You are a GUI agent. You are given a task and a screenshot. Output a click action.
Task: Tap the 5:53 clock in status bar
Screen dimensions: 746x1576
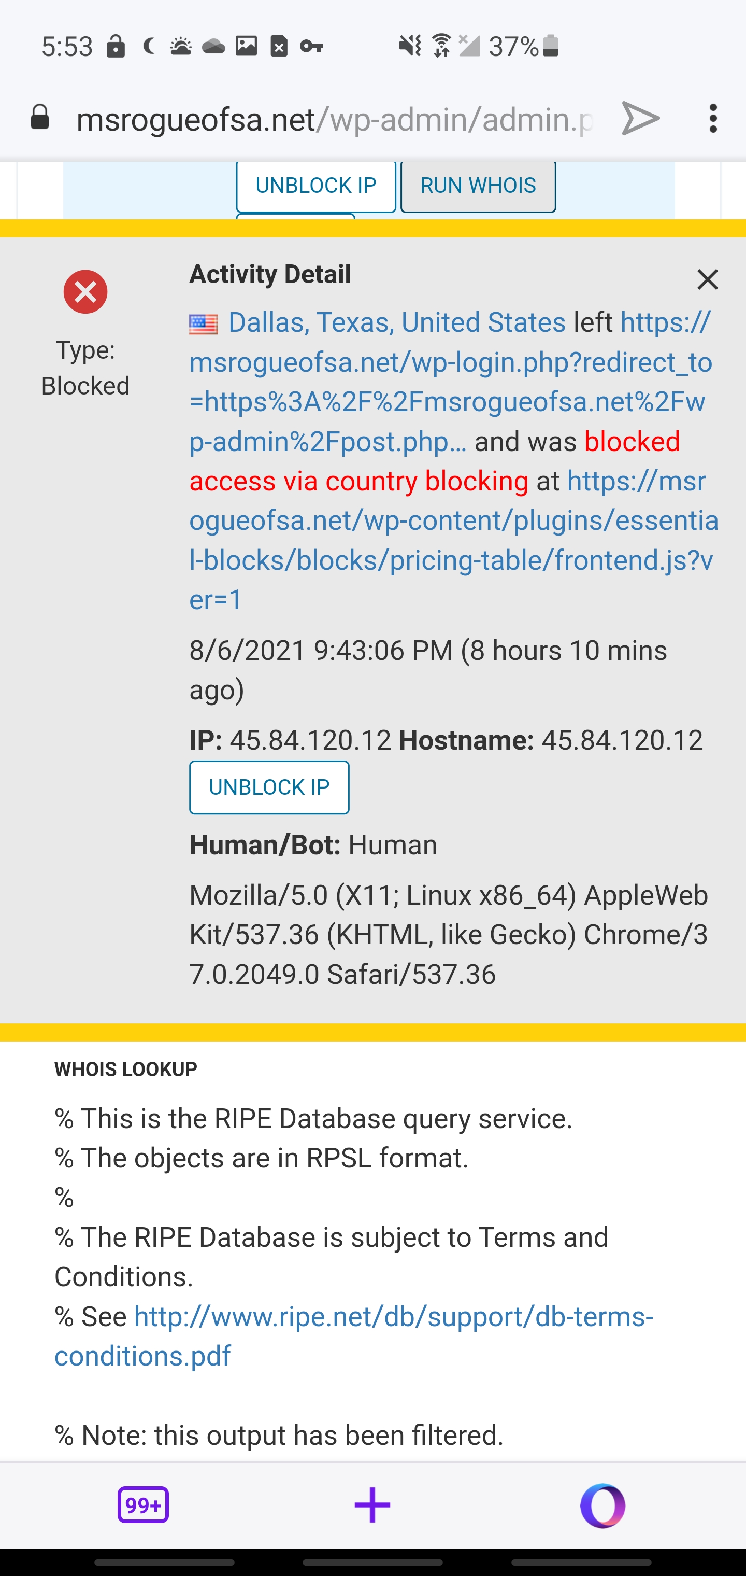[67, 47]
